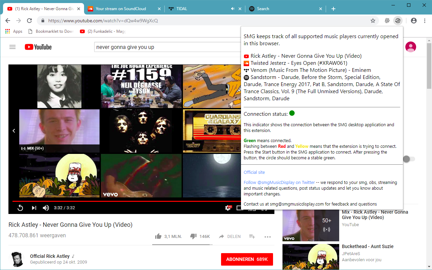Close the Spotify Search tab
Viewport: 432px width, 270px height.
tap(321, 9)
